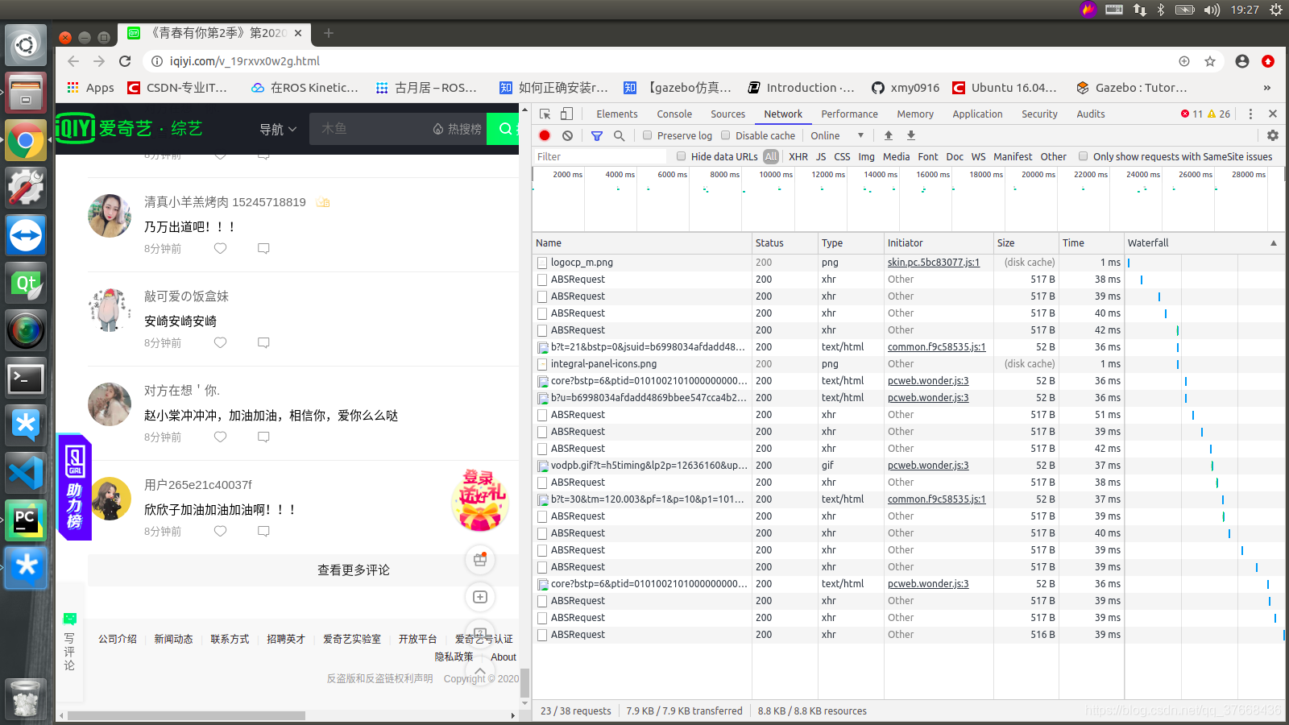Open Chrome profile avatar icon
This screenshot has height=725, width=1289.
coord(1242,61)
